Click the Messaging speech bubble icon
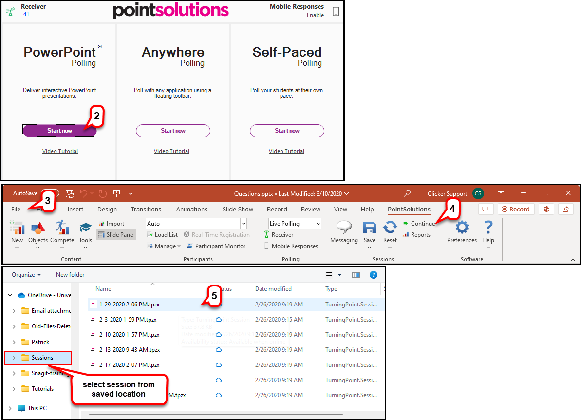Image resolution: width=581 pixels, height=420 pixels. [x=344, y=227]
